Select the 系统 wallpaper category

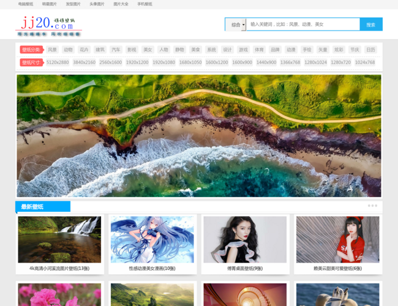tap(211, 50)
